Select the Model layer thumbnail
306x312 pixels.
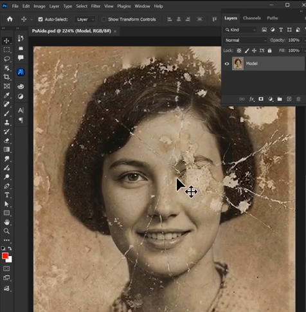click(238, 64)
